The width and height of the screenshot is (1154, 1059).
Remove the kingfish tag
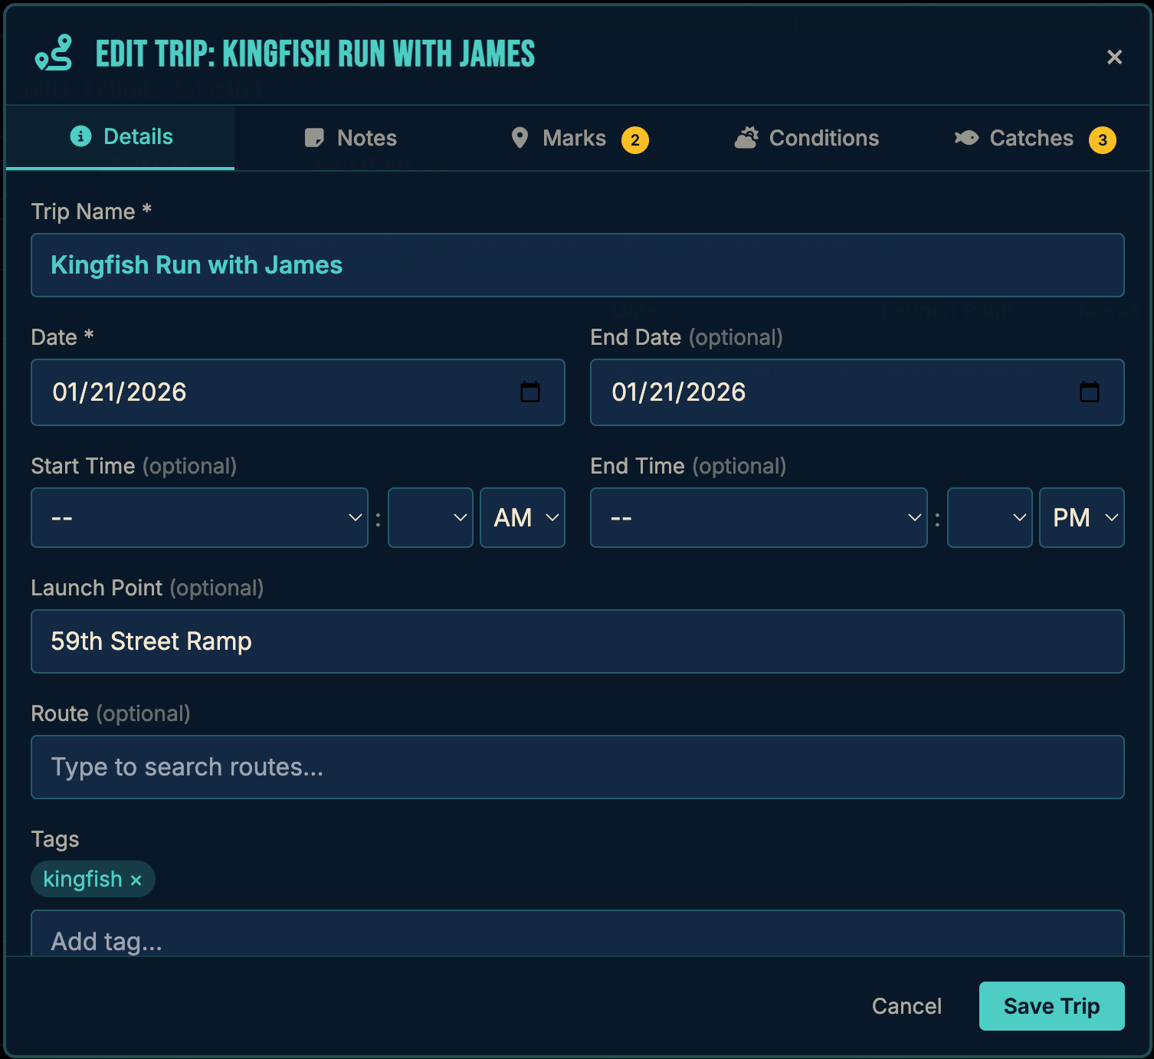pyautogui.click(x=136, y=880)
